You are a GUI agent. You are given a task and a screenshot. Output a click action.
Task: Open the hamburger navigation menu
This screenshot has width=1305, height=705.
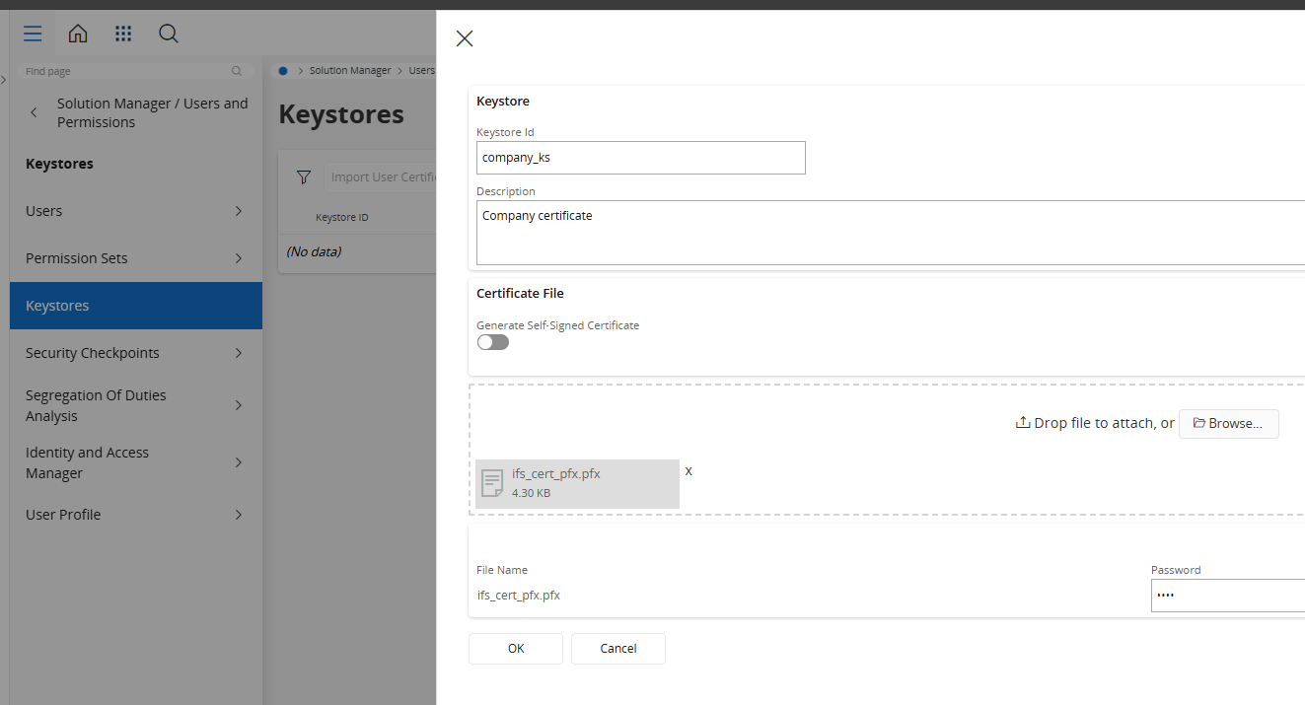pyautogui.click(x=33, y=34)
